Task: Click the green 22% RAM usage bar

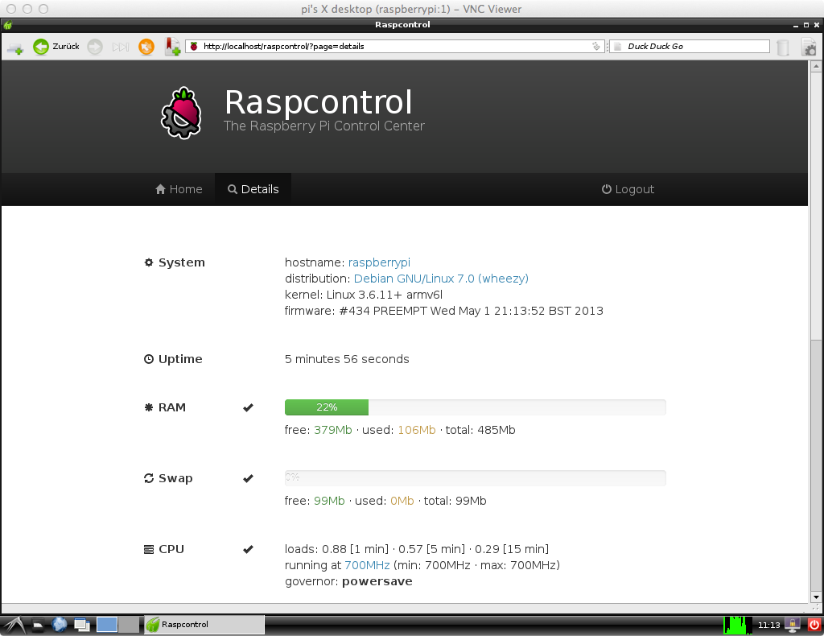Action: 327,407
